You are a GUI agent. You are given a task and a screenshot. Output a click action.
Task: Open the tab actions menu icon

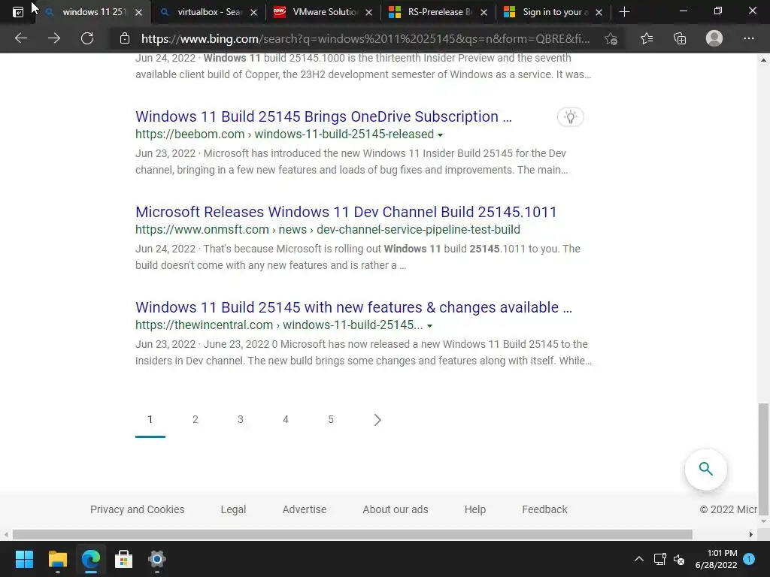click(x=18, y=12)
